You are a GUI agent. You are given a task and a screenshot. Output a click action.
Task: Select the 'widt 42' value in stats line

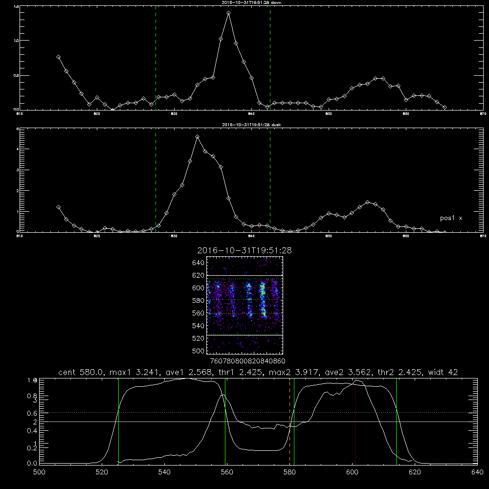pyautogui.click(x=443, y=372)
